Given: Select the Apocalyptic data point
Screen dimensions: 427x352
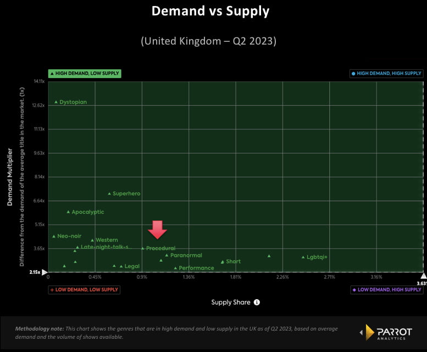Looking at the screenshot, I should tap(68, 212).
